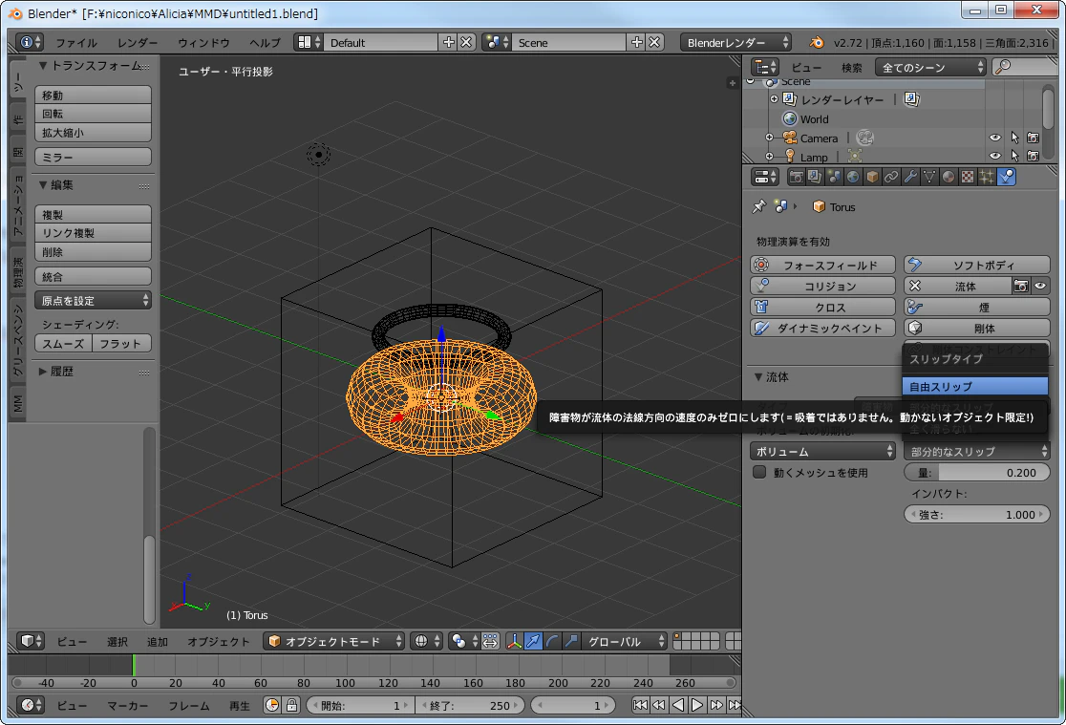Open the 原点を設定 dropdown
This screenshot has width=1066, height=725.
tap(94, 301)
